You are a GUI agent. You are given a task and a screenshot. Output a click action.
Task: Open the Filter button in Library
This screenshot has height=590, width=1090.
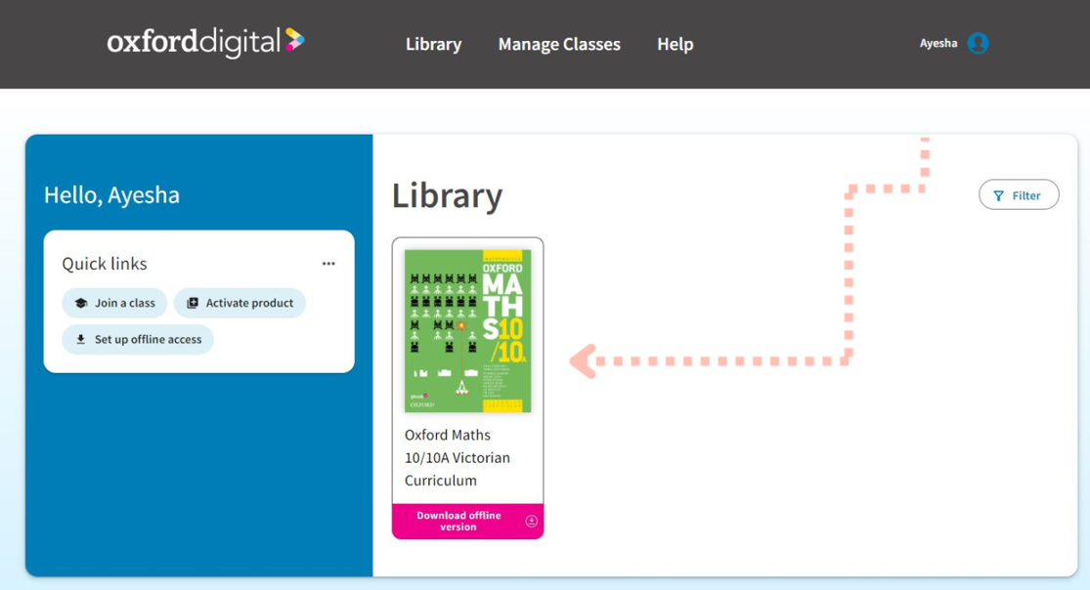pos(1019,195)
